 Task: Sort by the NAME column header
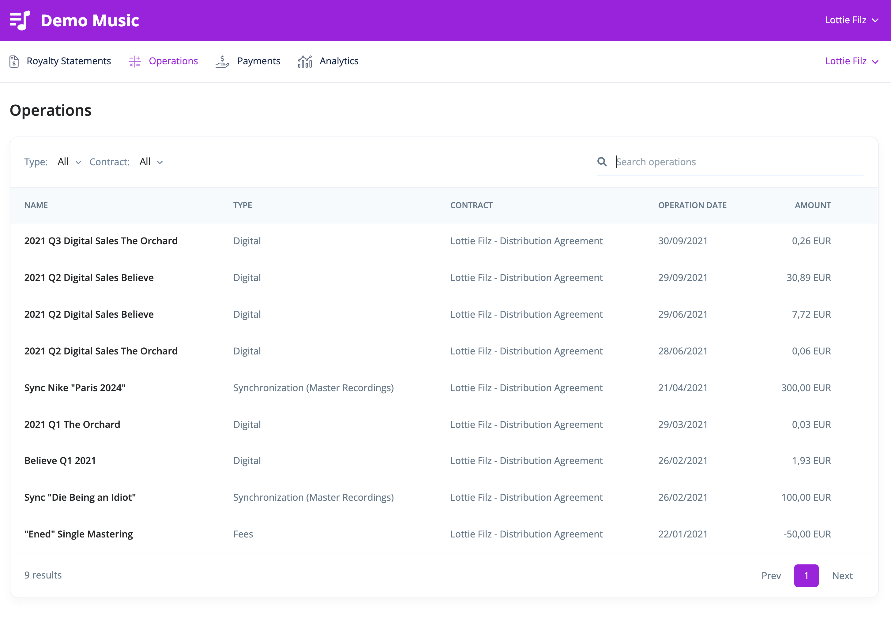point(36,205)
